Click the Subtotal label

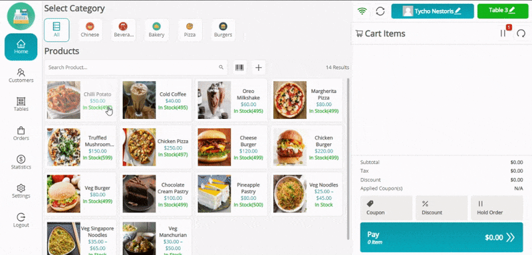click(370, 162)
